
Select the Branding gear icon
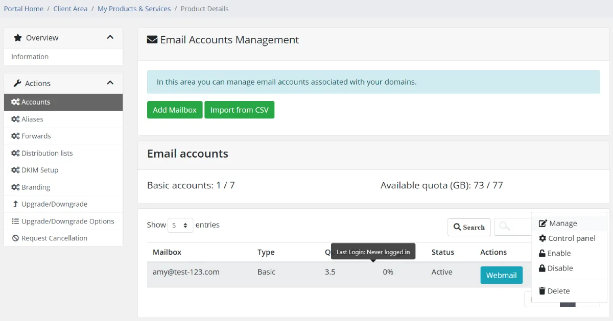15,187
